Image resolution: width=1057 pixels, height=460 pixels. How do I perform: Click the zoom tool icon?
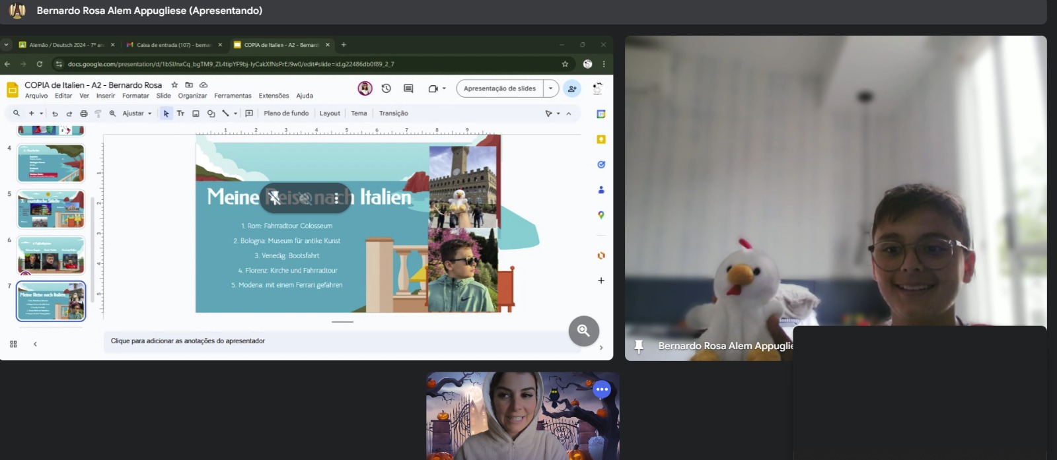click(112, 114)
